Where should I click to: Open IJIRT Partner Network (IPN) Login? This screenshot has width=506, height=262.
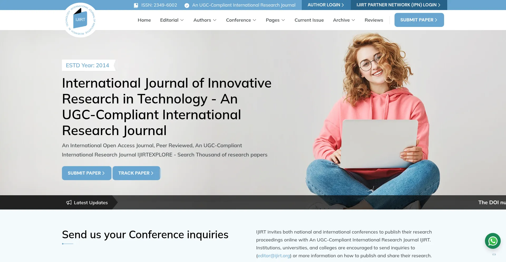point(398,5)
